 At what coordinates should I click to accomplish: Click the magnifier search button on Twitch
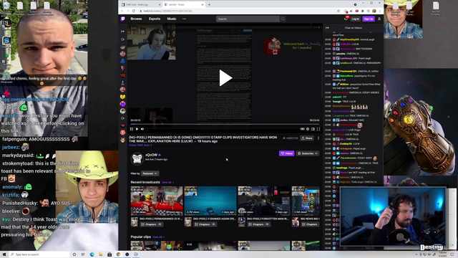click(x=283, y=19)
